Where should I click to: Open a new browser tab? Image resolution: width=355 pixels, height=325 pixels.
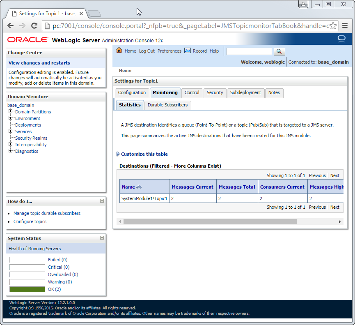point(94,14)
